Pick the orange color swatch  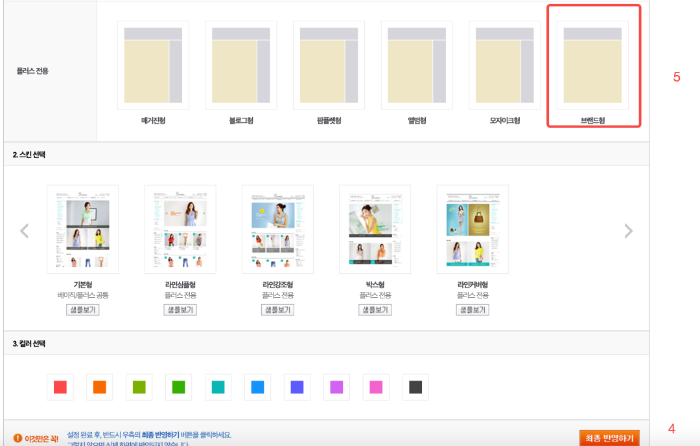tap(99, 387)
